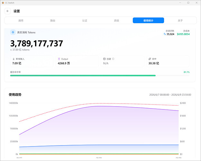The height and width of the screenshot is (161, 201).
Task: Click the pulse icon beside 35,024
Action: [x=165, y=34]
